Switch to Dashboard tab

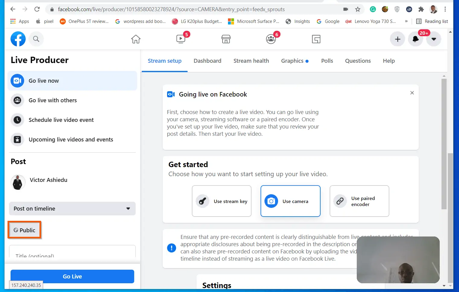tap(207, 61)
